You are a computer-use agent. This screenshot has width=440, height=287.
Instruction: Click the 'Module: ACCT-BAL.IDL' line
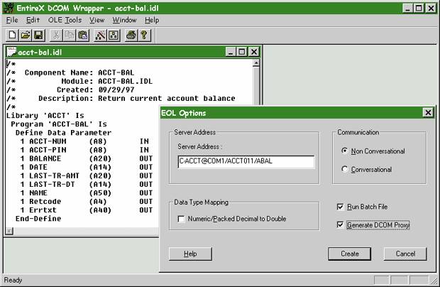pos(79,82)
